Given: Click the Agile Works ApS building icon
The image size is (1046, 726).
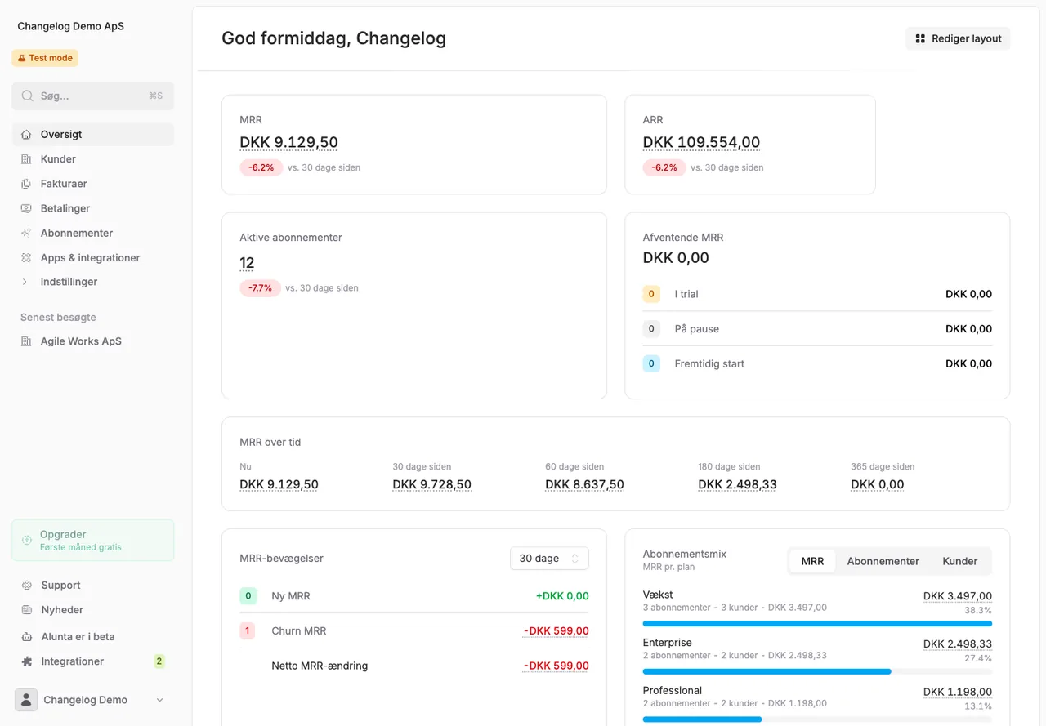Looking at the screenshot, I should point(26,341).
